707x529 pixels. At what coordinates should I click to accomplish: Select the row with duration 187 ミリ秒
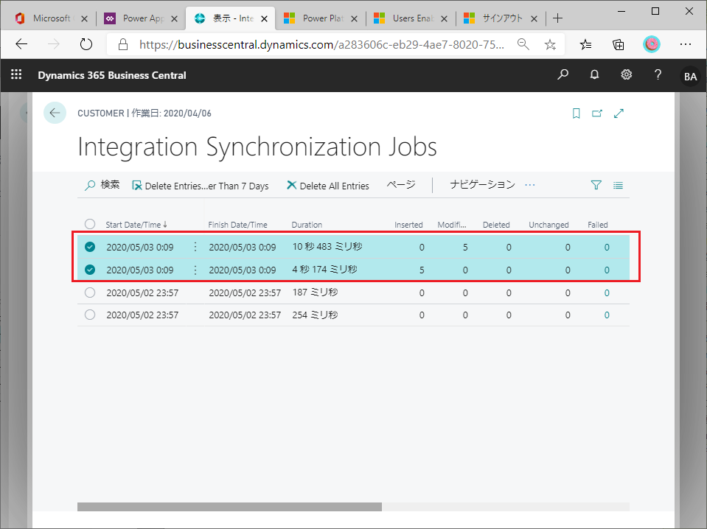pos(90,292)
